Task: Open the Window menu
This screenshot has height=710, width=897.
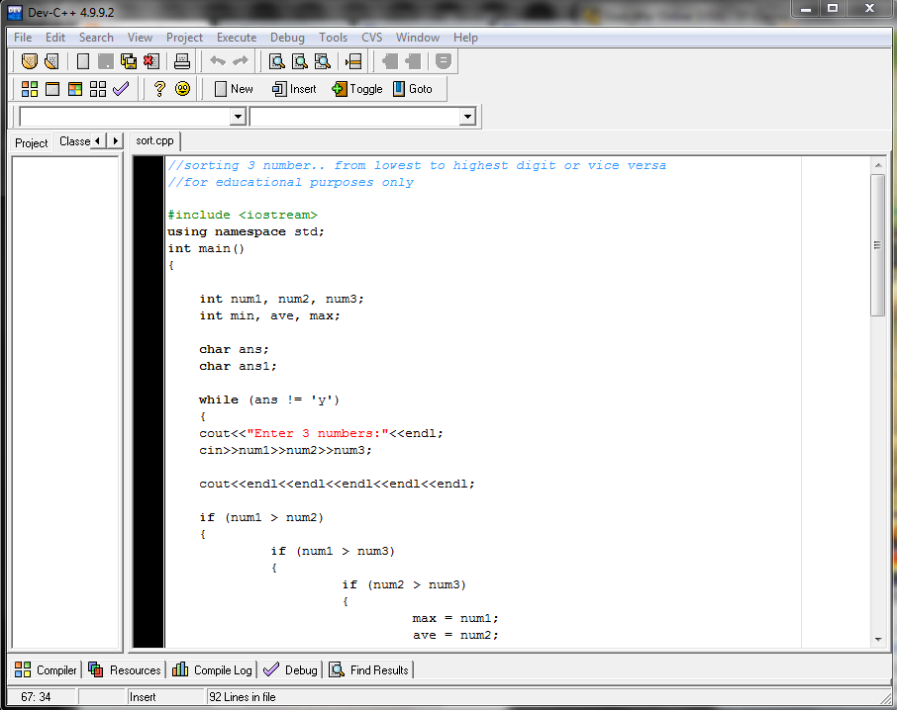Action: point(418,38)
